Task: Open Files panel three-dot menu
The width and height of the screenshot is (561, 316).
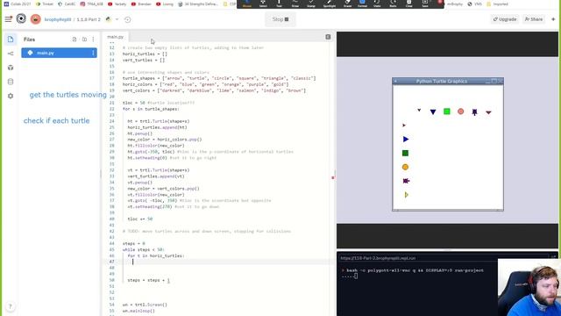Action: (93, 39)
